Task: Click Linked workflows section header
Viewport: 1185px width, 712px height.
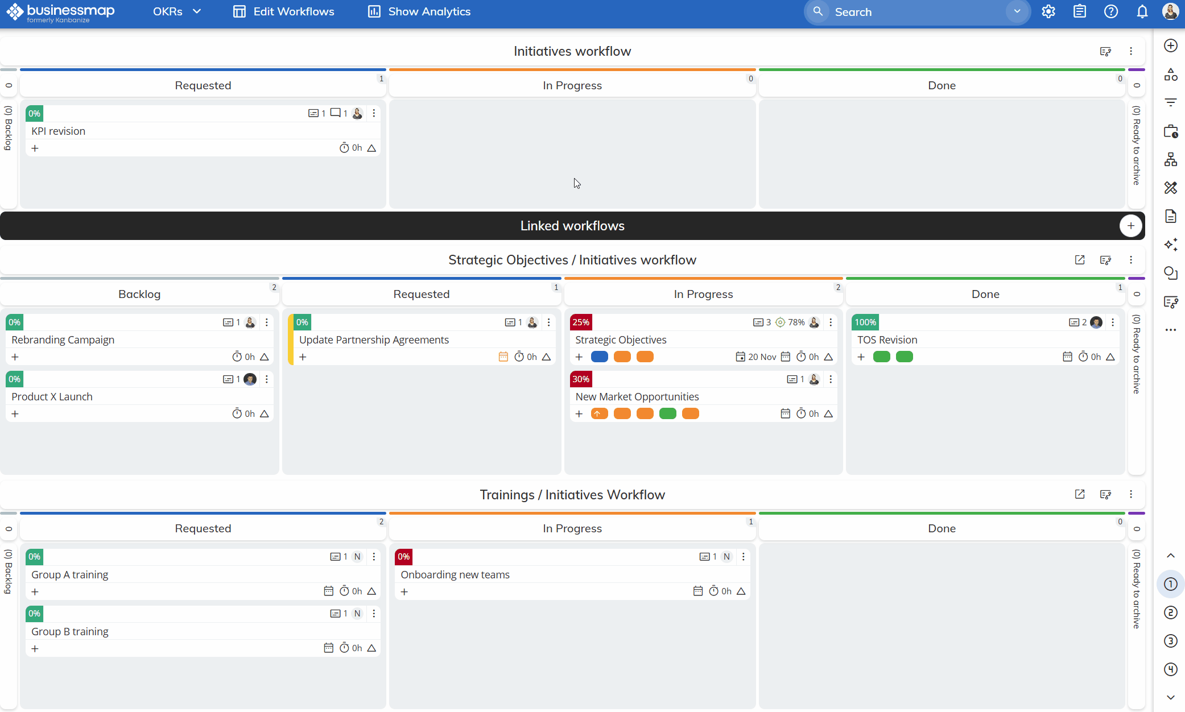Action: coord(572,226)
